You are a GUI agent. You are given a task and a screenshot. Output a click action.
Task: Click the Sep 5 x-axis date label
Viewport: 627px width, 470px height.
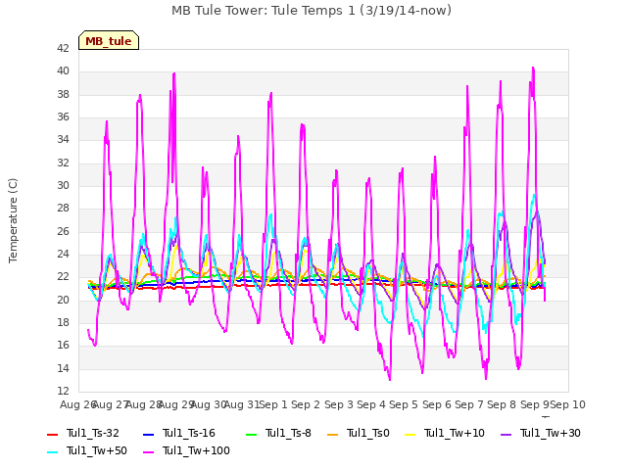click(x=404, y=404)
